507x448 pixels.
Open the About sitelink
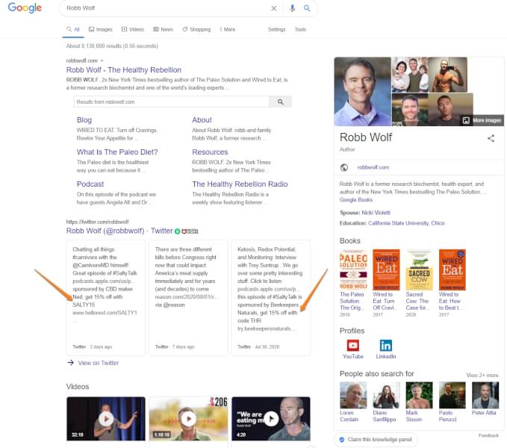202,120
